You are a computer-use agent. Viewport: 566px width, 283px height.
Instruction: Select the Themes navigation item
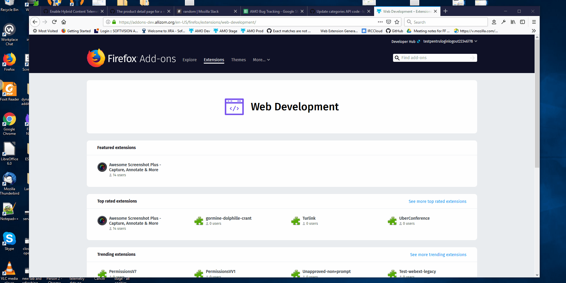click(x=238, y=60)
